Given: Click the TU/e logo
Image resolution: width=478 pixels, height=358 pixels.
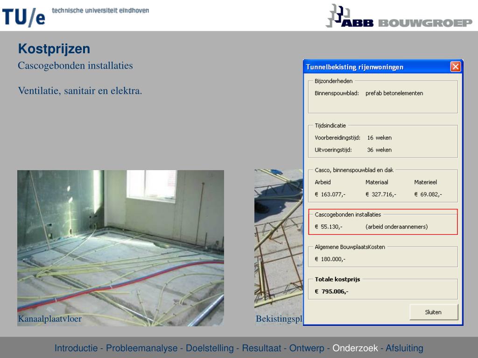Looking at the screenshot, I should tap(24, 17).
